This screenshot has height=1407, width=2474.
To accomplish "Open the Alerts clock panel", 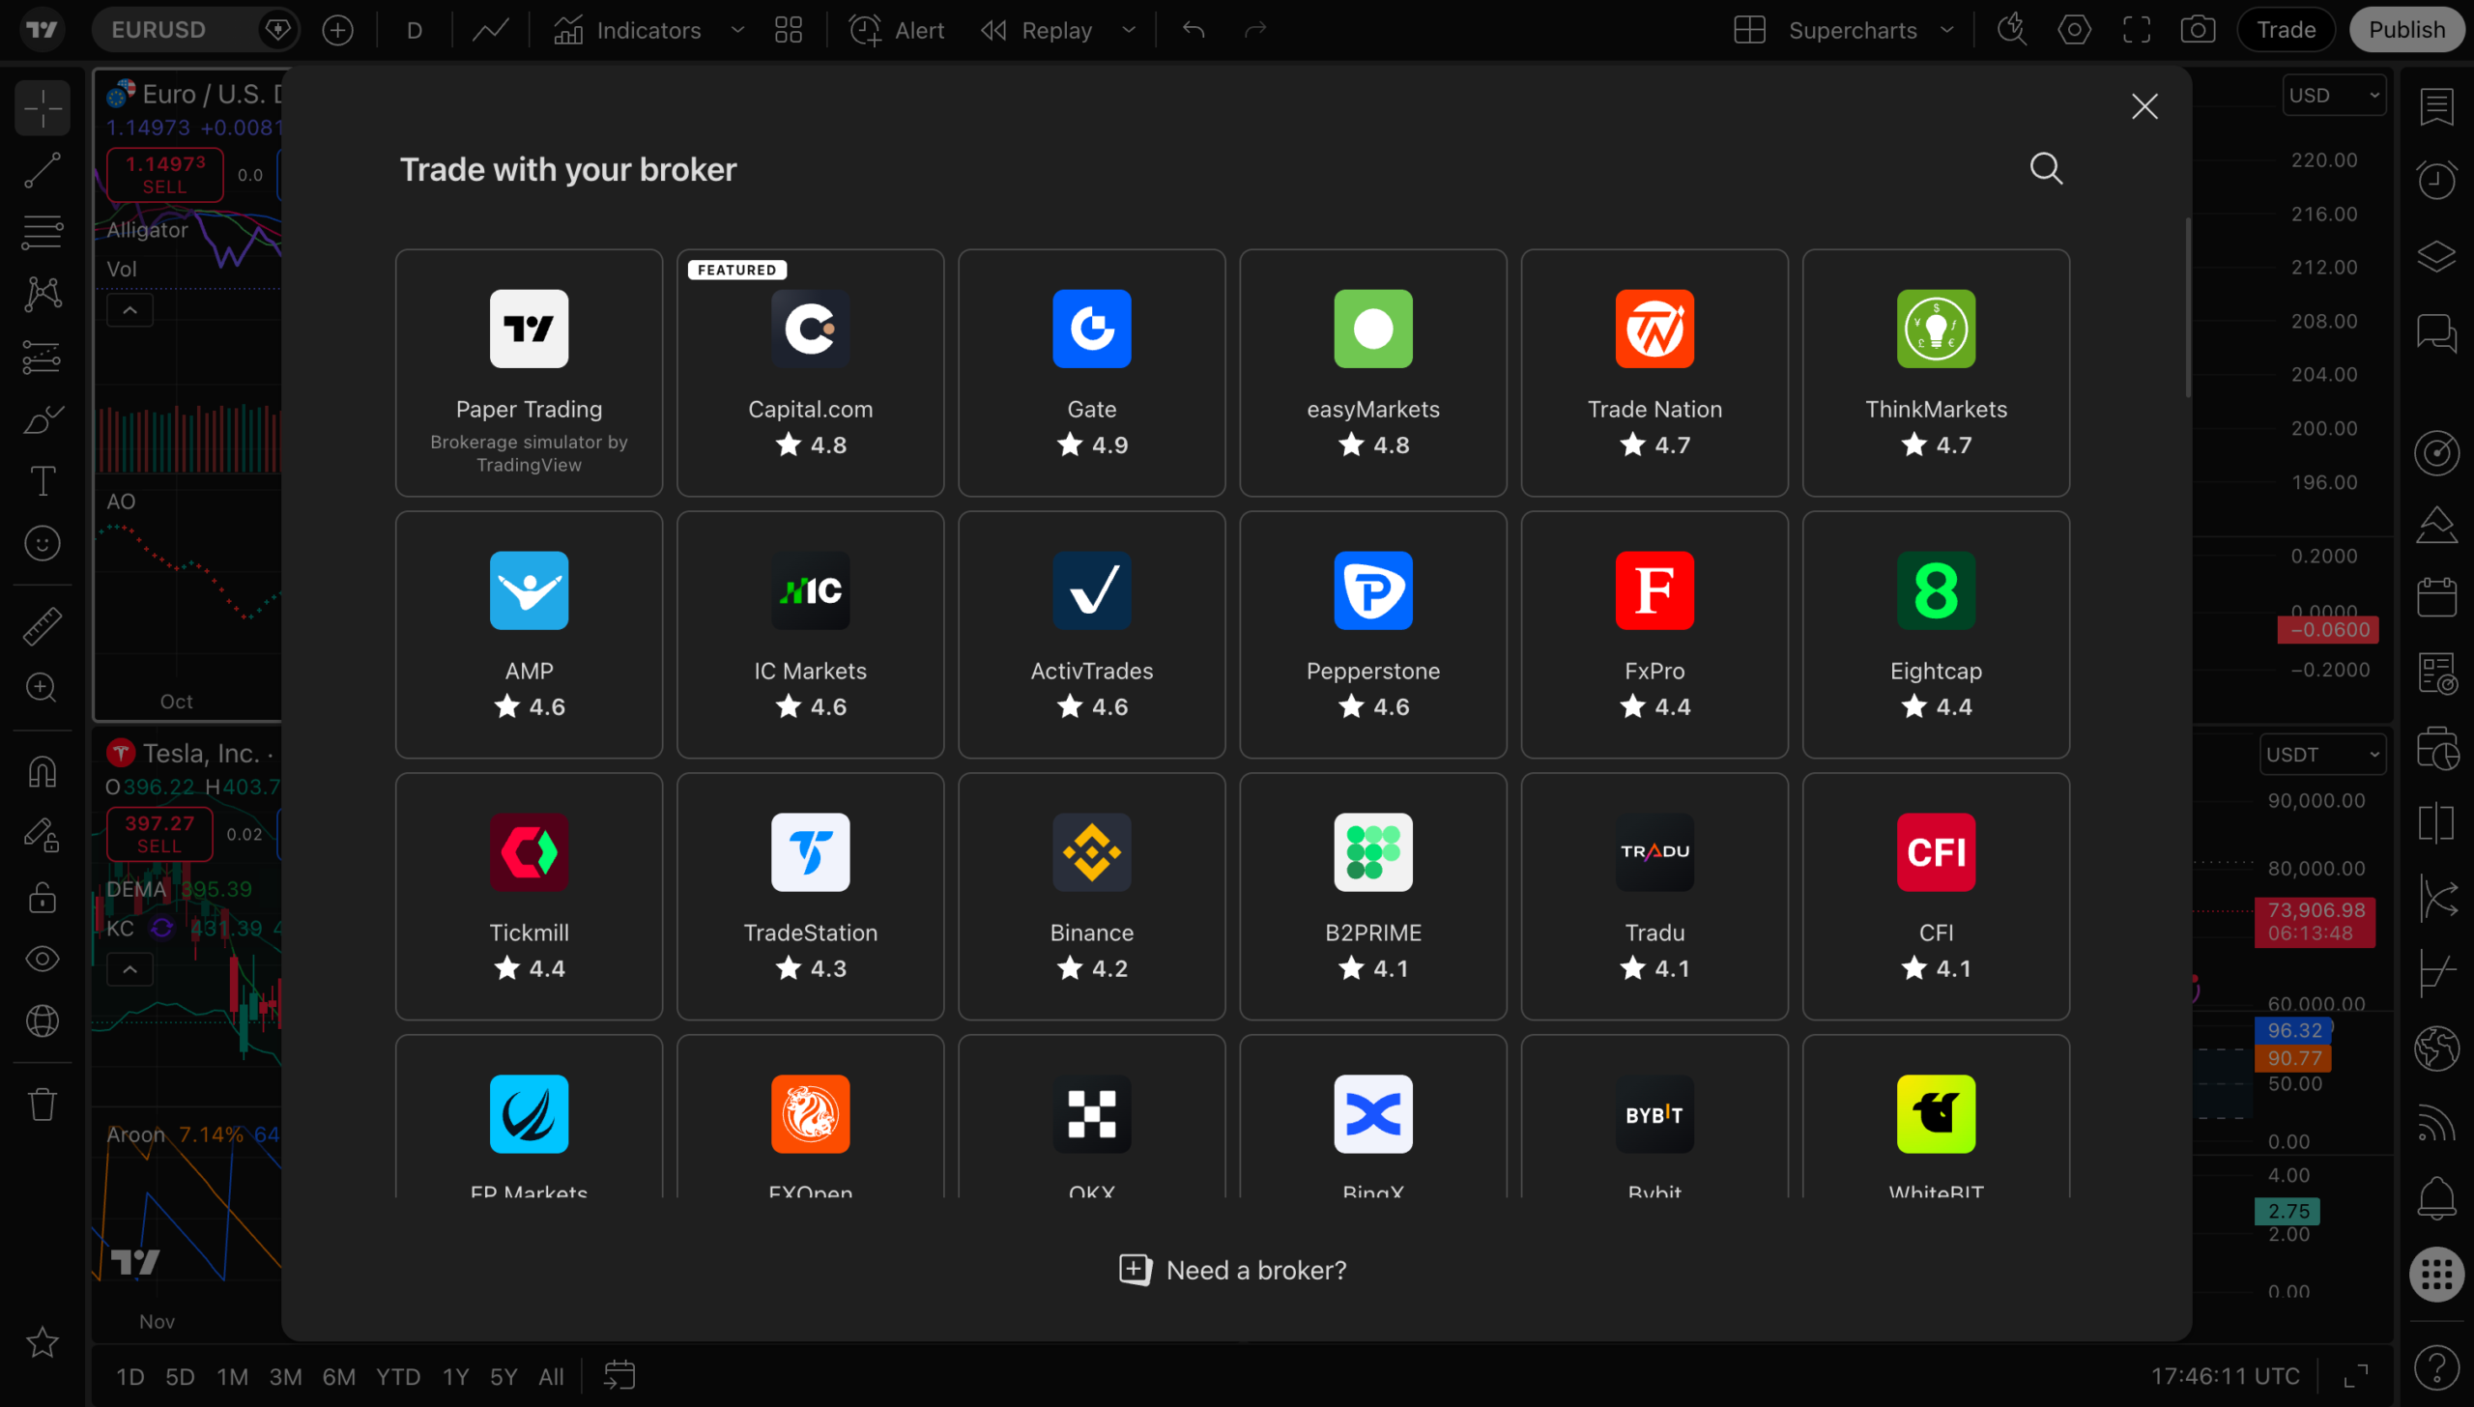I will [x=2435, y=179].
